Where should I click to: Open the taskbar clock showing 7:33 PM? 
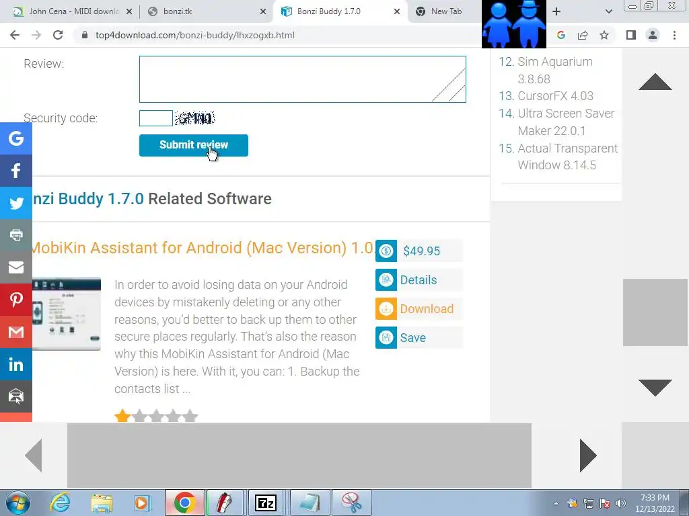tap(655, 503)
